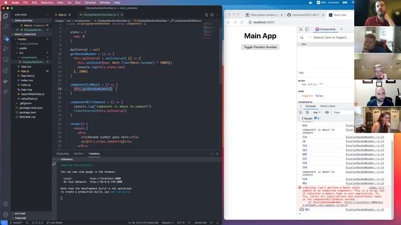Open the Source Control view in the activity bar
Viewport: 401px width, 225px height.
click(6, 37)
